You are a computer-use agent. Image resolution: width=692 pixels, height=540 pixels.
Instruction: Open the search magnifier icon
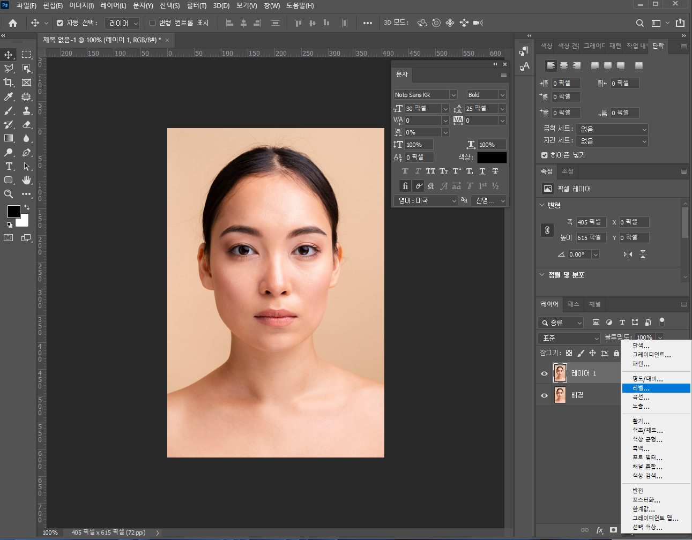point(640,23)
